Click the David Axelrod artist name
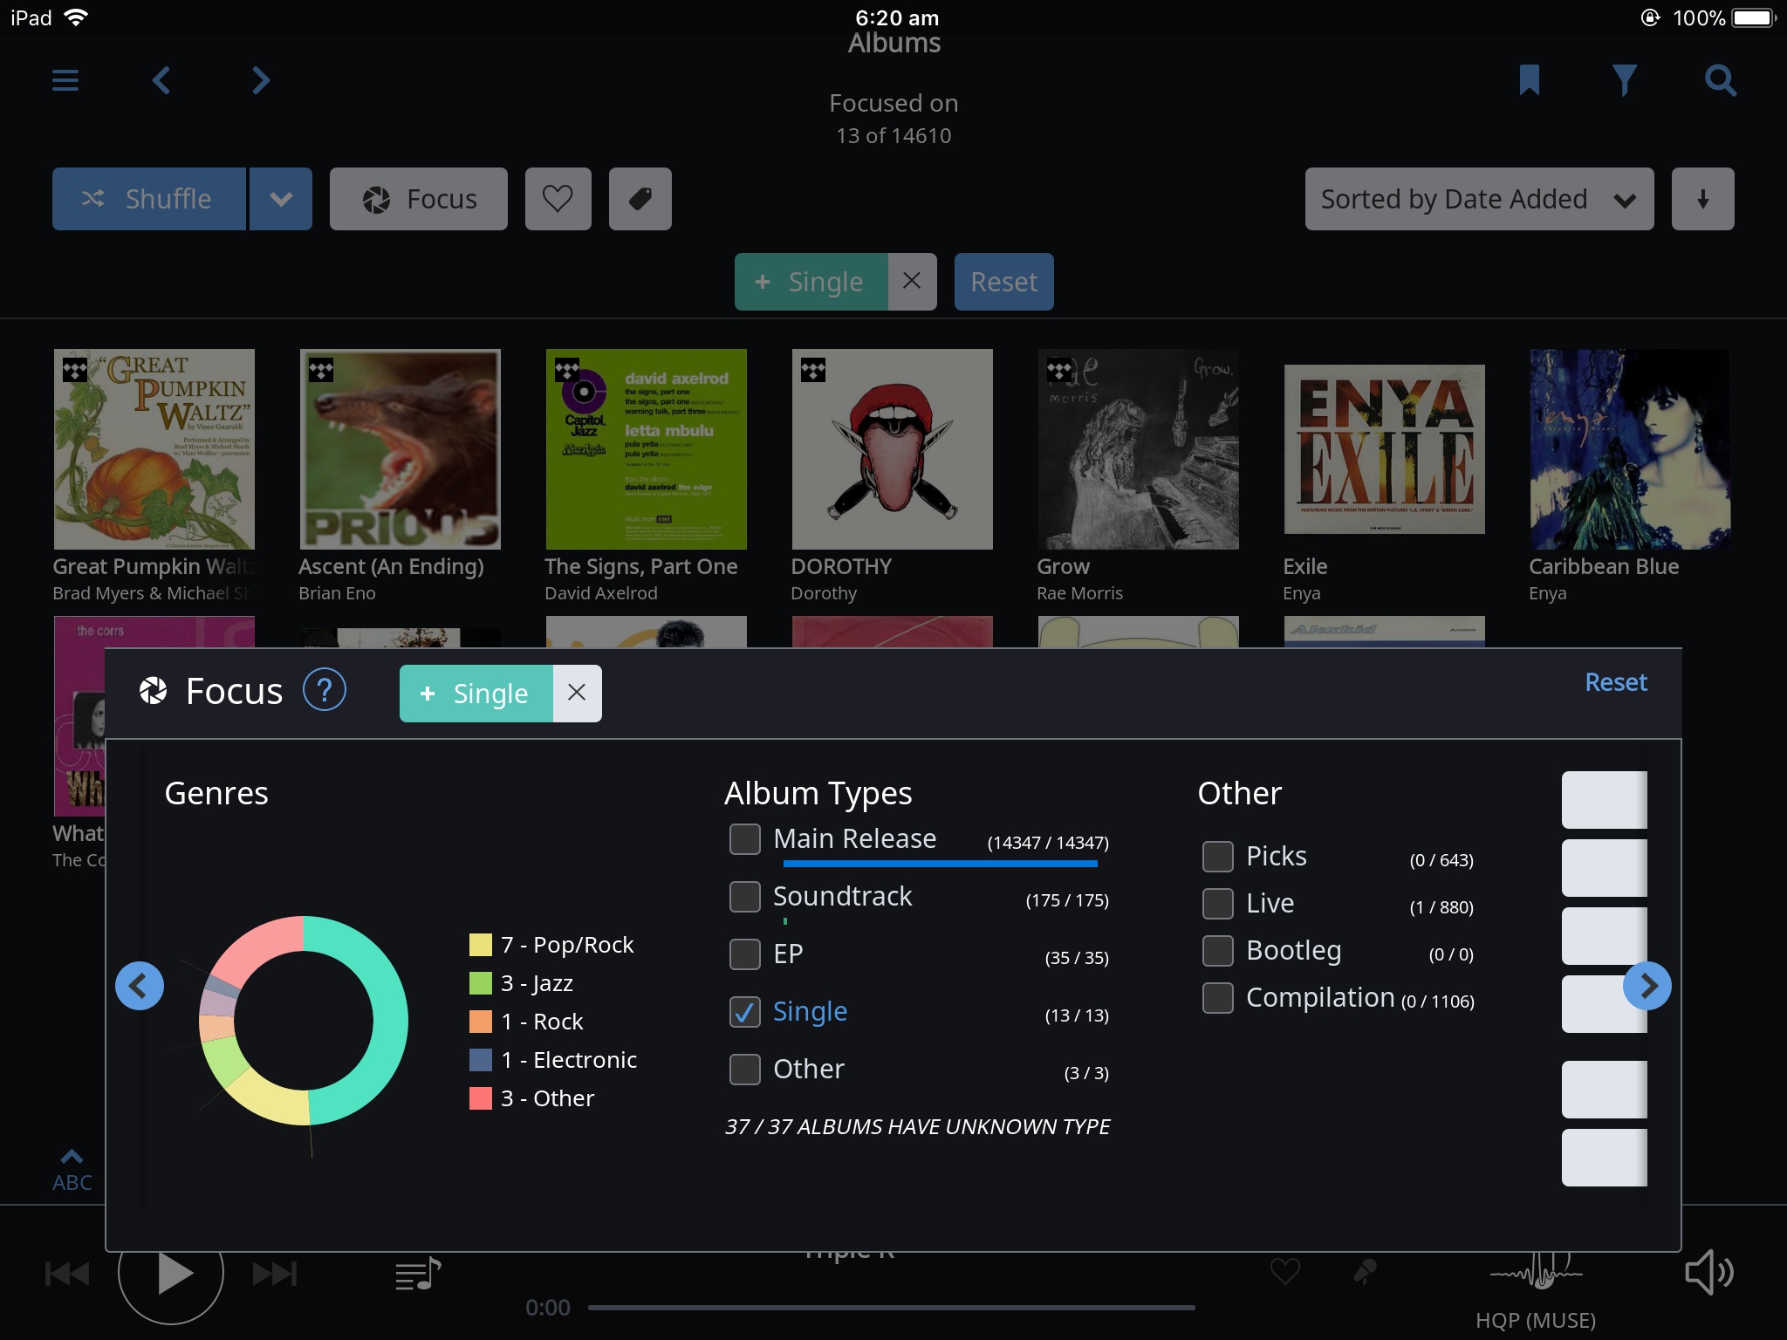This screenshot has height=1340, width=1787. pos(600,593)
